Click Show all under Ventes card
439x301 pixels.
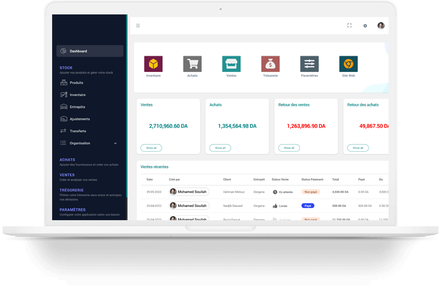click(151, 148)
